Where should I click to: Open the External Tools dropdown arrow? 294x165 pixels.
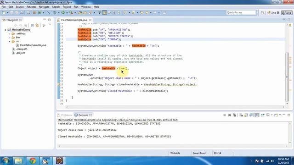75,12
